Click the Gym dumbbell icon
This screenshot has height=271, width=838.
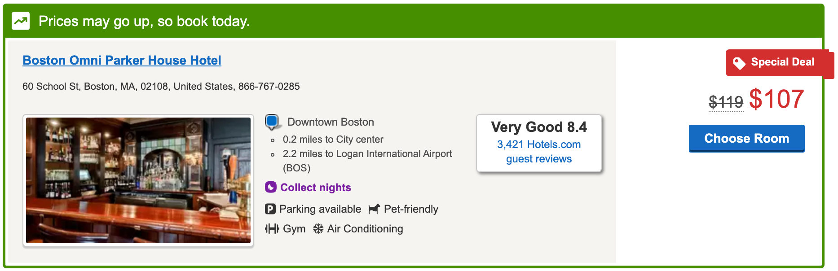click(272, 229)
